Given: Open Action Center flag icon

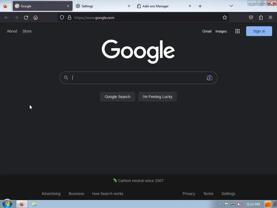Looking at the screenshot, I should click(x=226, y=204).
